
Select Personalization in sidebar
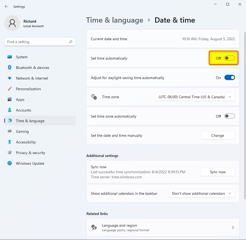tap(40, 89)
